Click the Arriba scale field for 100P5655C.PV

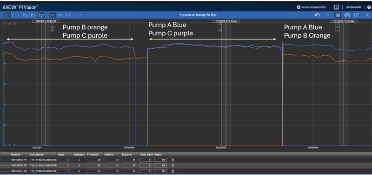(x=160, y=171)
